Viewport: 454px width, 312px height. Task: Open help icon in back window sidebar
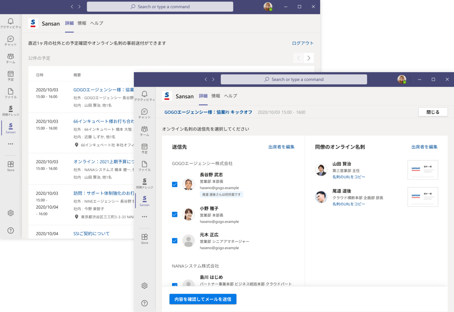coord(10,231)
